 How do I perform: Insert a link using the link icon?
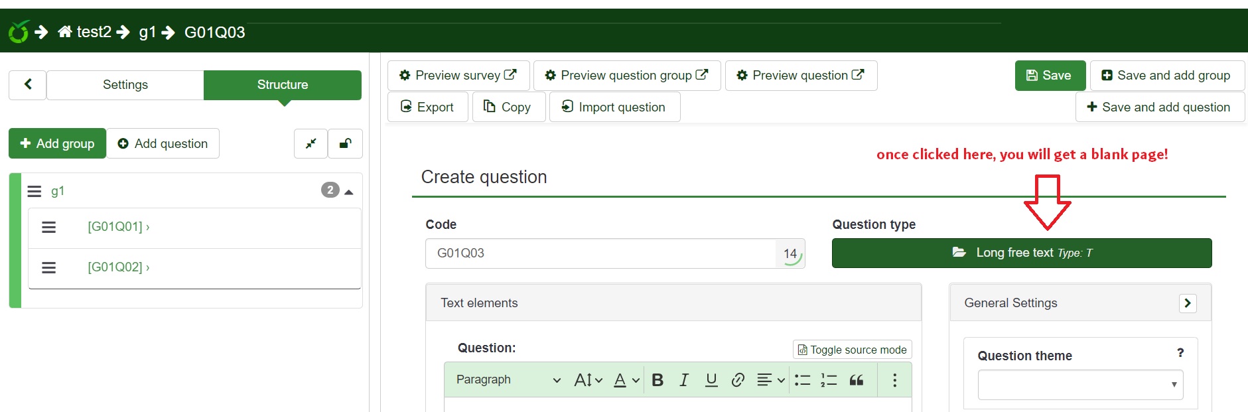[737, 379]
